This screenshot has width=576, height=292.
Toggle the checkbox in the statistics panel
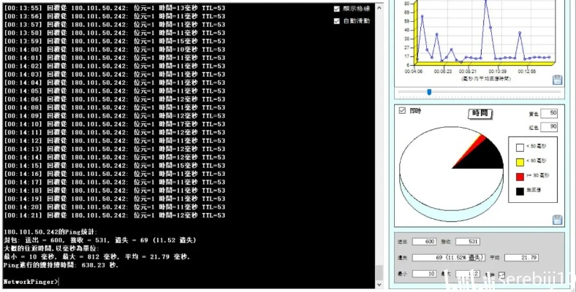[501, 274]
